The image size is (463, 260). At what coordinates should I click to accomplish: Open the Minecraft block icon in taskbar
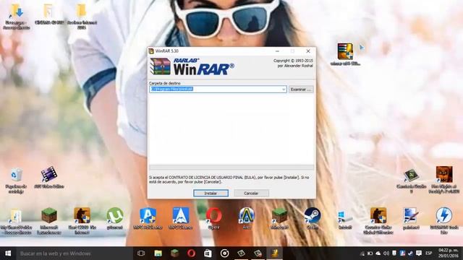click(x=174, y=253)
